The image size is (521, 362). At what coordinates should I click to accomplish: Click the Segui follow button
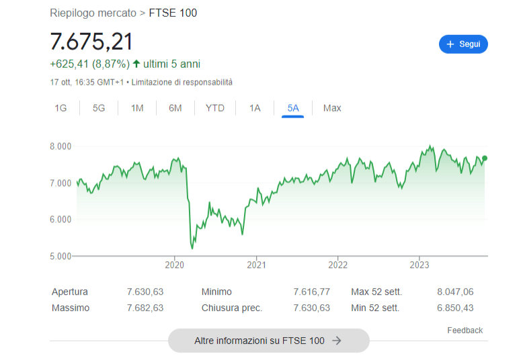[x=463, y=44]
